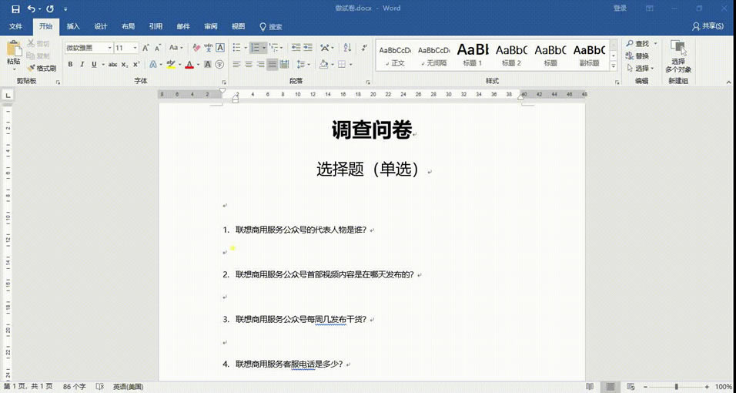This screenshot has width=736, height=393.
Task: Toggle justify alignment
Action: pos(273,65)
